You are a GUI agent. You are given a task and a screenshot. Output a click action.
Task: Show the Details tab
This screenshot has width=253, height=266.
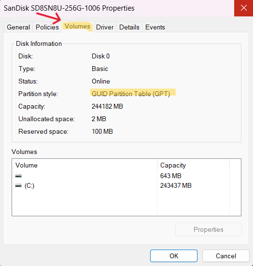(129, 27)
